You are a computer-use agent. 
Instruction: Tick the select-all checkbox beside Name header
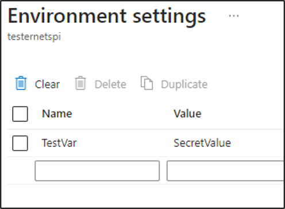click(20, 114)
